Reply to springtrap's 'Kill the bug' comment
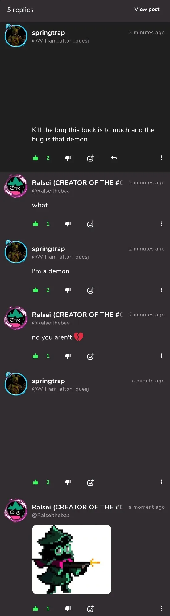This screenshot has height=616, width=170. point(114,158)
